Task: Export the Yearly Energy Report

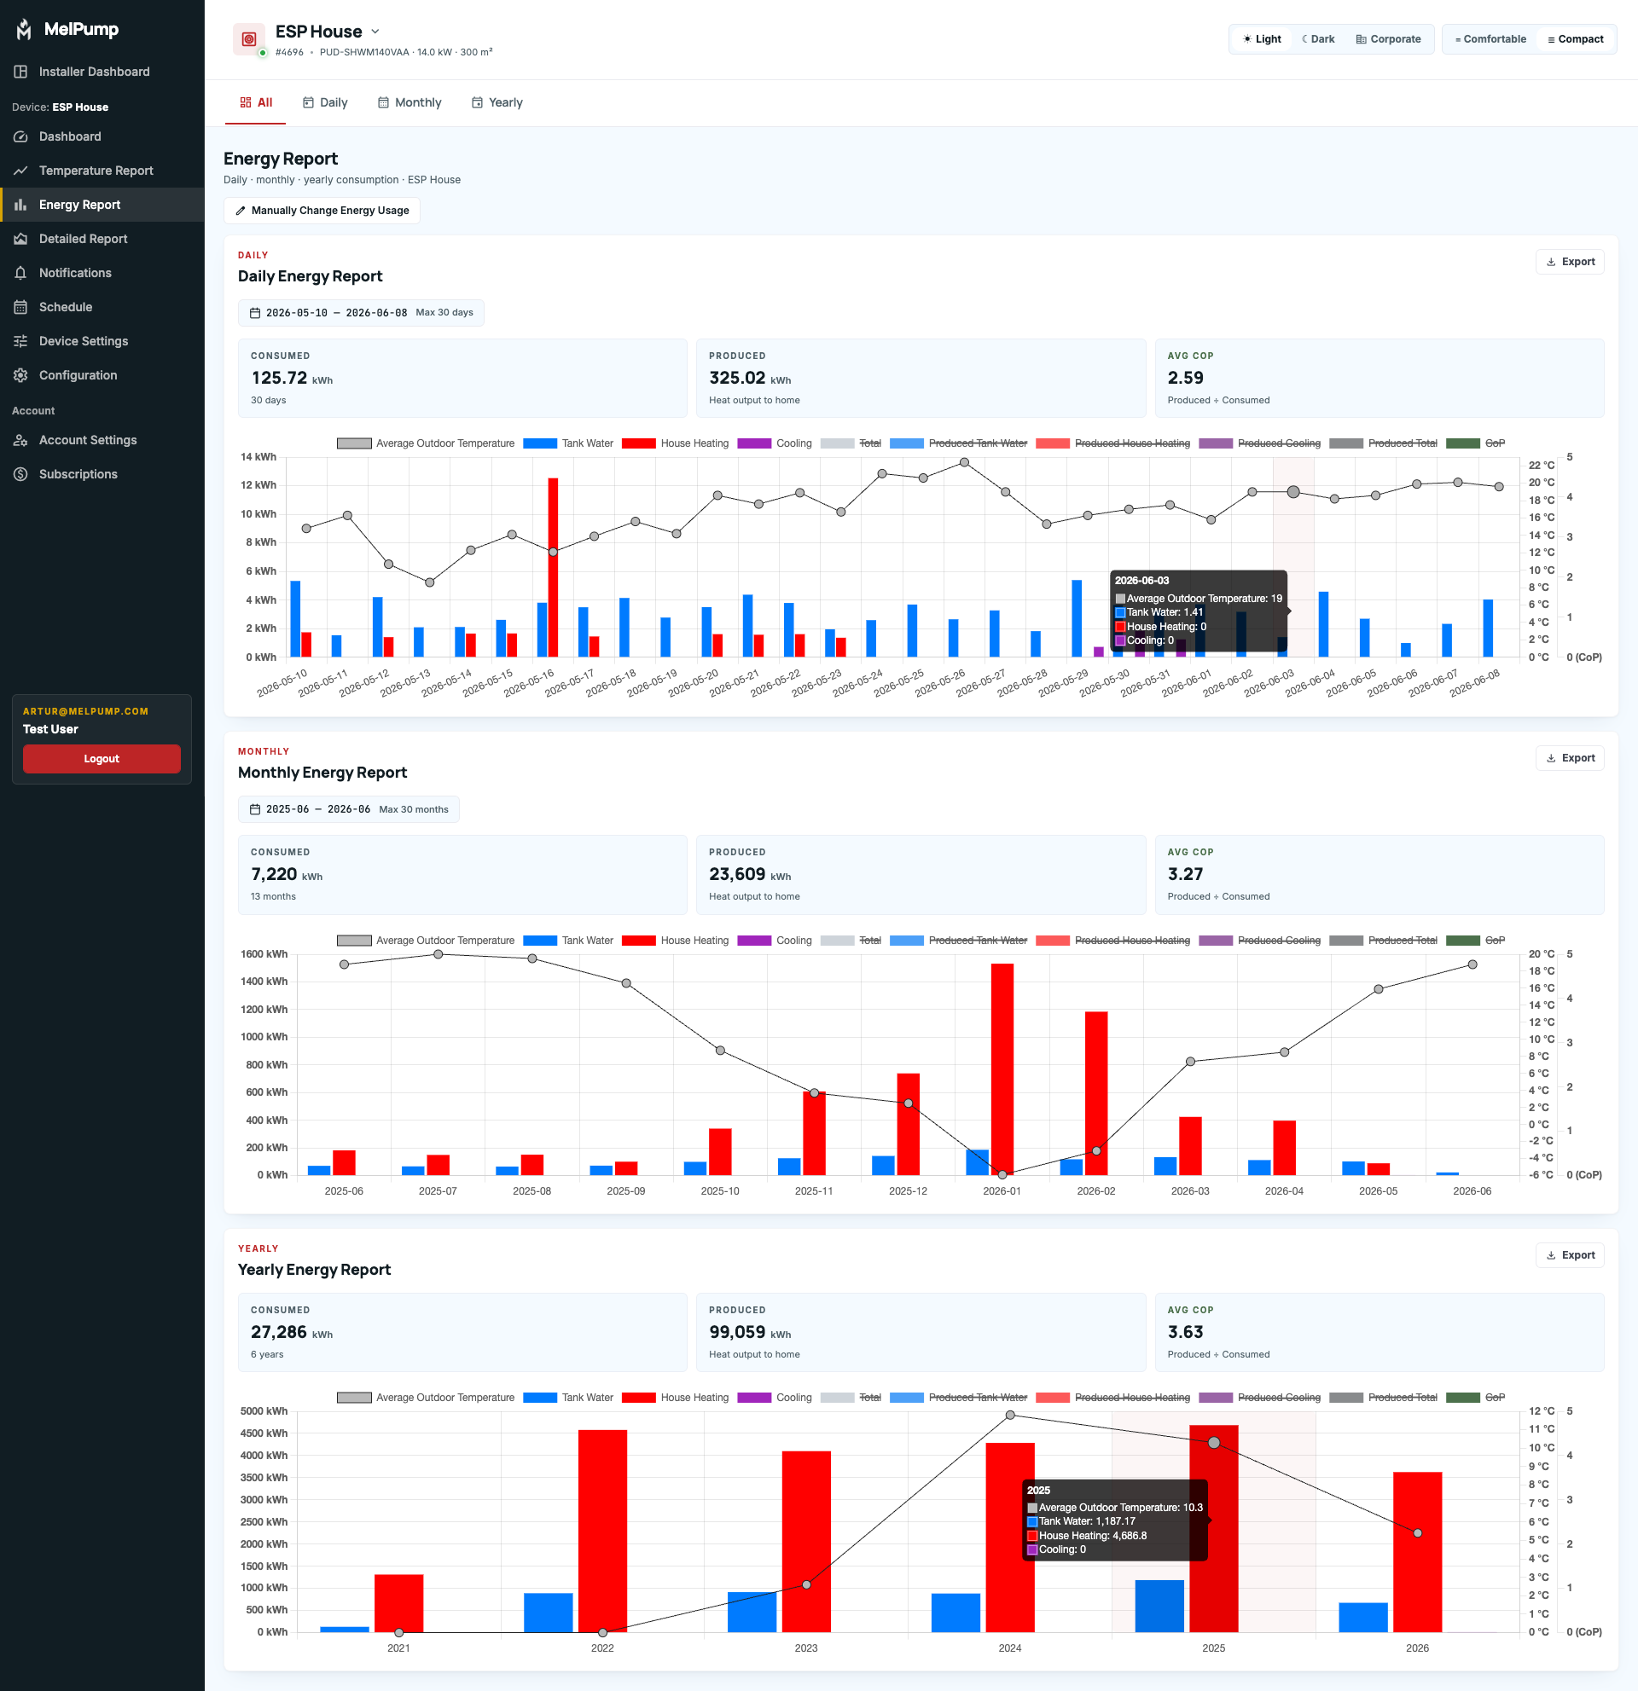Action: [x=1570, y=1255]
